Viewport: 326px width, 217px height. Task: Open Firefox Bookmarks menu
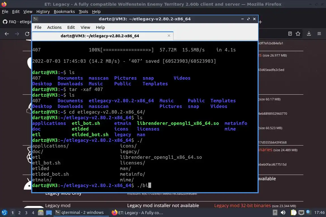click(x=64, y=12)
